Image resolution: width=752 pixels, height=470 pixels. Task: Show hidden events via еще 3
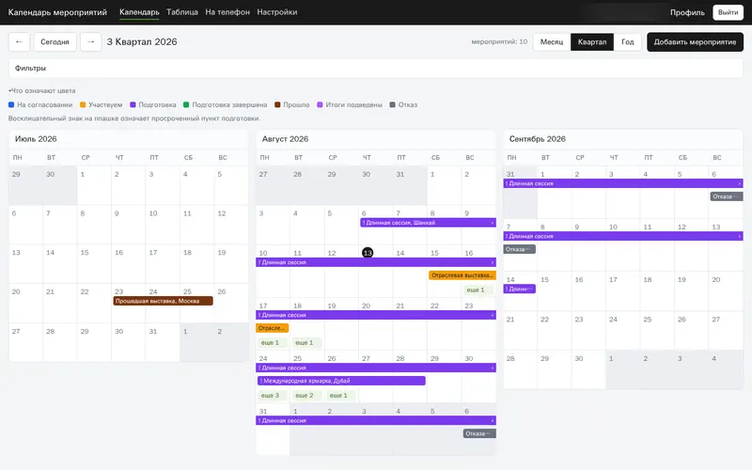coord(272,395)
